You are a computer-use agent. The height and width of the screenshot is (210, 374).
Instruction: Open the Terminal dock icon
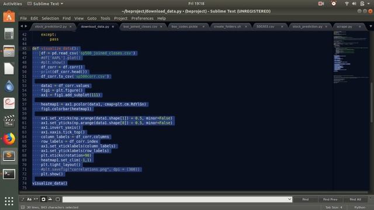9,174
